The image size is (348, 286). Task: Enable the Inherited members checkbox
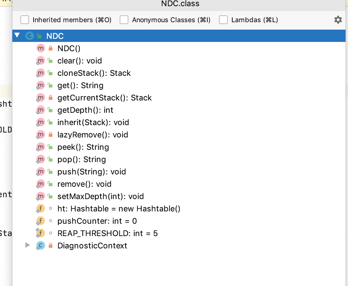click(24, 20)
